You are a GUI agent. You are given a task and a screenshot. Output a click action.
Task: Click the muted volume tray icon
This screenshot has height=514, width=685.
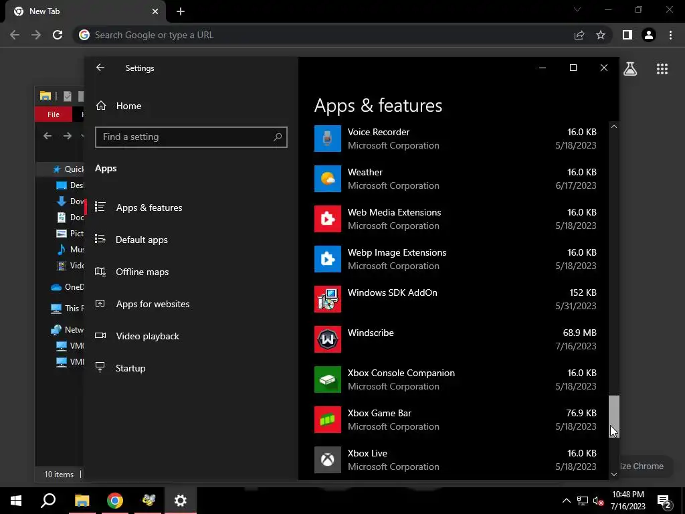click(x=598, y=501)
